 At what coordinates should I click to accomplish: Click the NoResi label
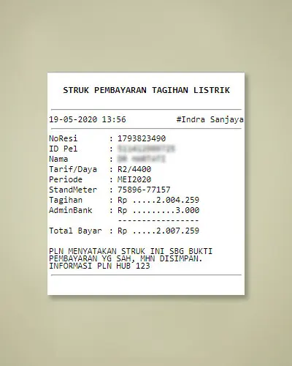[64, 138]
